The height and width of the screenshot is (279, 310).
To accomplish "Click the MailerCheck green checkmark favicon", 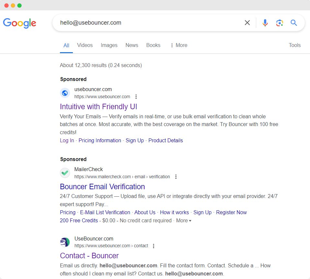I will tap(65, 173).
